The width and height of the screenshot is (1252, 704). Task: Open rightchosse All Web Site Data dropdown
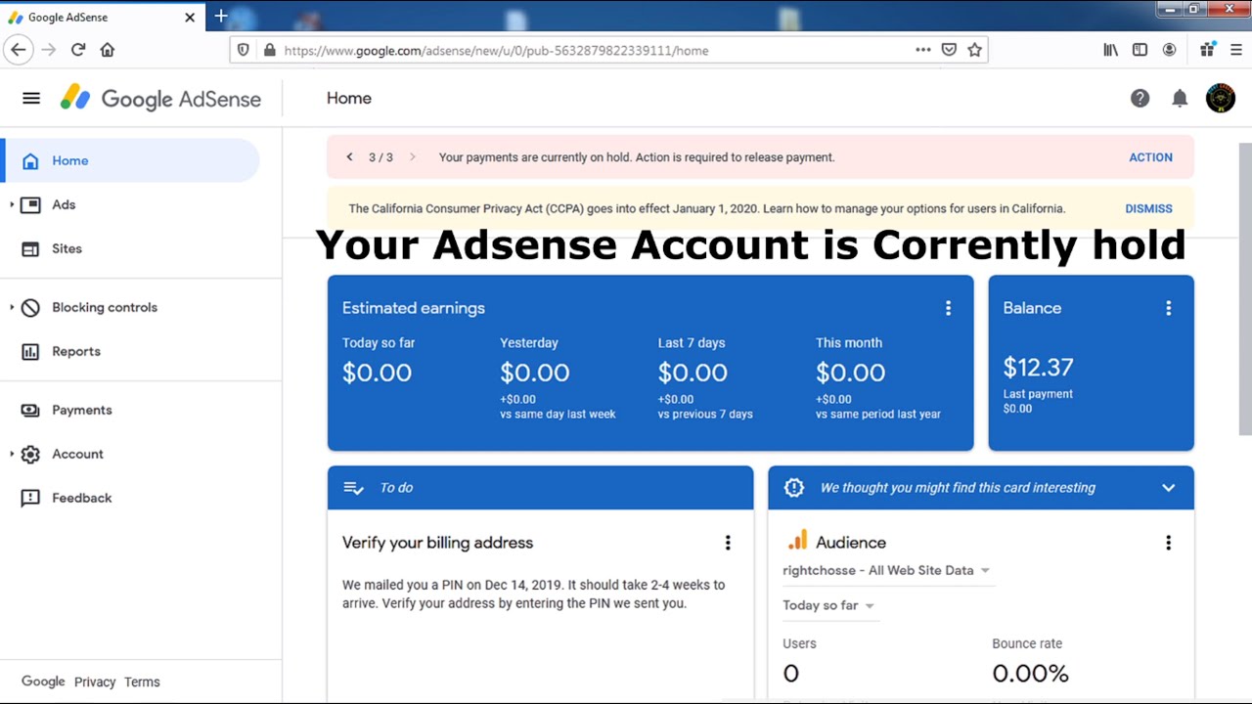(x=886, y=570)
